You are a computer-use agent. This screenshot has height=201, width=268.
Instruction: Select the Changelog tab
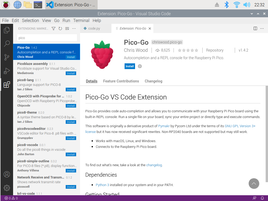pyautogui.click(x=153, y=81)
